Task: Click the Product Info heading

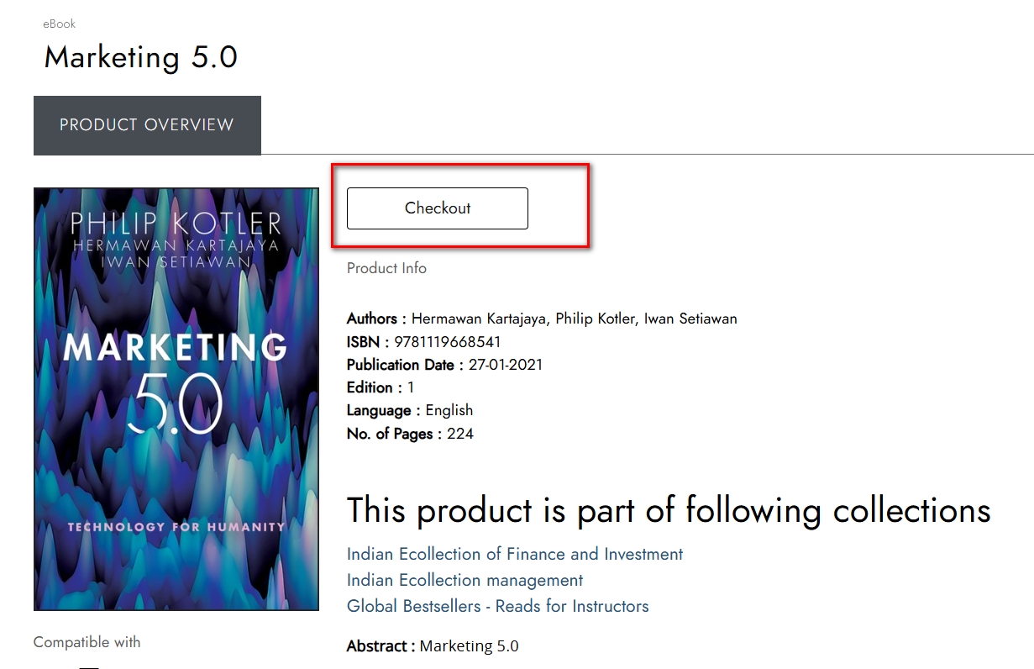Action: (x=386, y=268)
